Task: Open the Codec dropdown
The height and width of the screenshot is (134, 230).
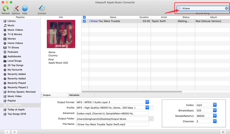Action: coord(215,105)
